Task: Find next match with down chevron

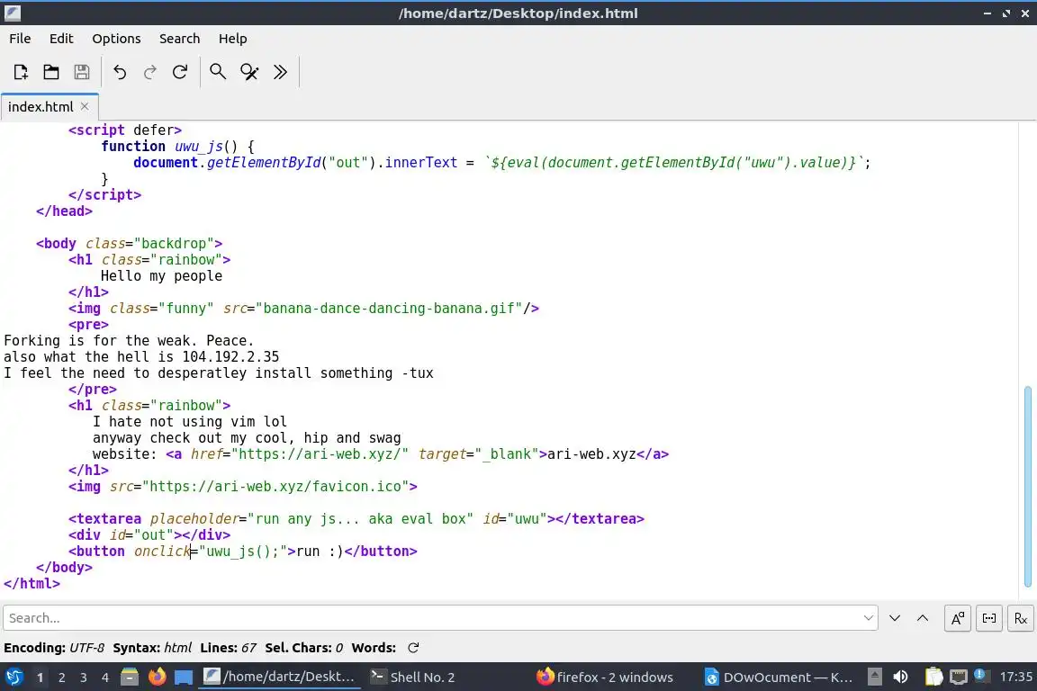Action: (x=895, y=617)
